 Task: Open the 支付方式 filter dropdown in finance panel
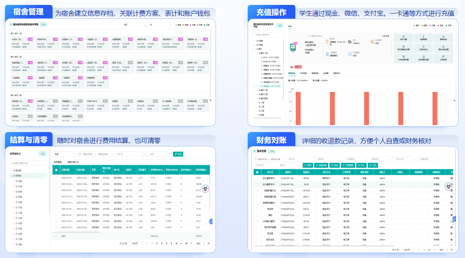[x=405, y=159]
